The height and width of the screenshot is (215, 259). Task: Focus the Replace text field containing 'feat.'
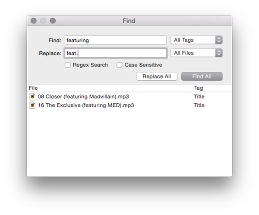tap(115, 53)
